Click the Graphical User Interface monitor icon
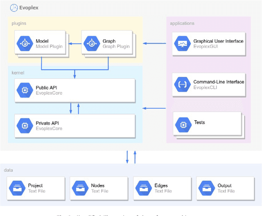 pos(181,44)
